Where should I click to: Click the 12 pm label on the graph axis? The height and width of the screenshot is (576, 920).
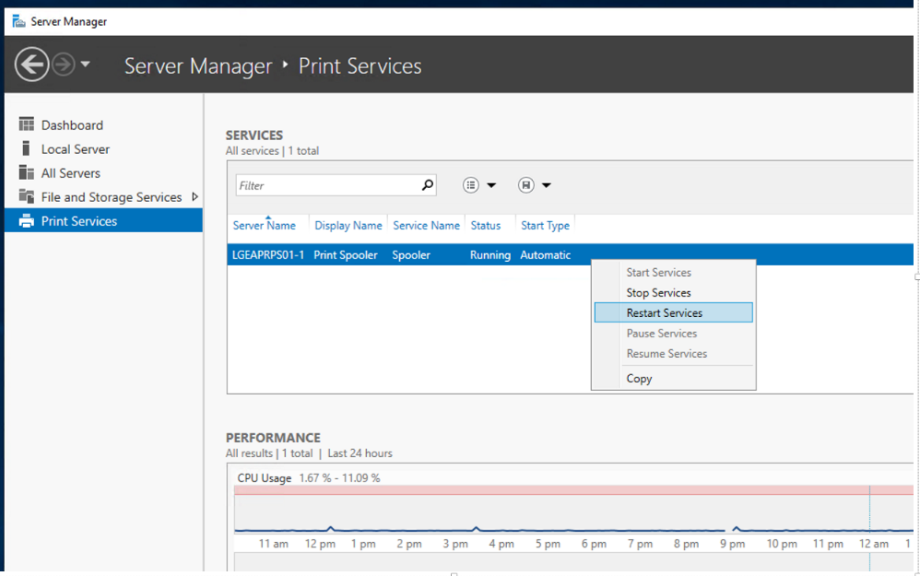320,544
